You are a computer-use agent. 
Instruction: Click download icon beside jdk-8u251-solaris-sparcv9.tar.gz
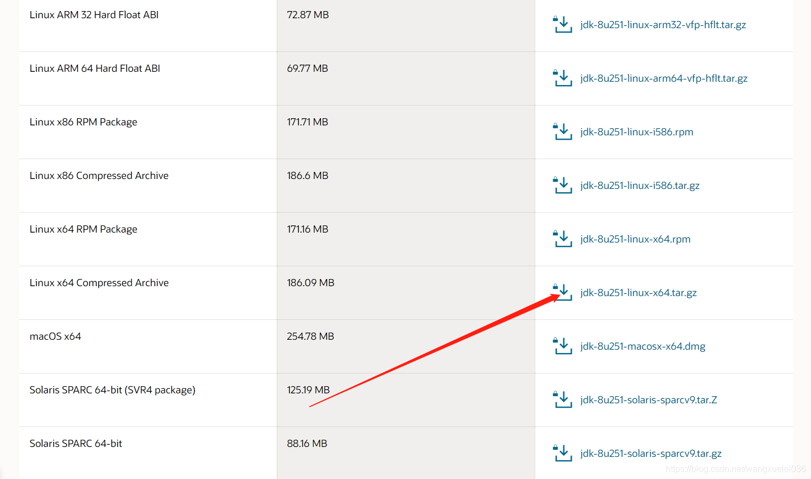click(x=562, y=454)
